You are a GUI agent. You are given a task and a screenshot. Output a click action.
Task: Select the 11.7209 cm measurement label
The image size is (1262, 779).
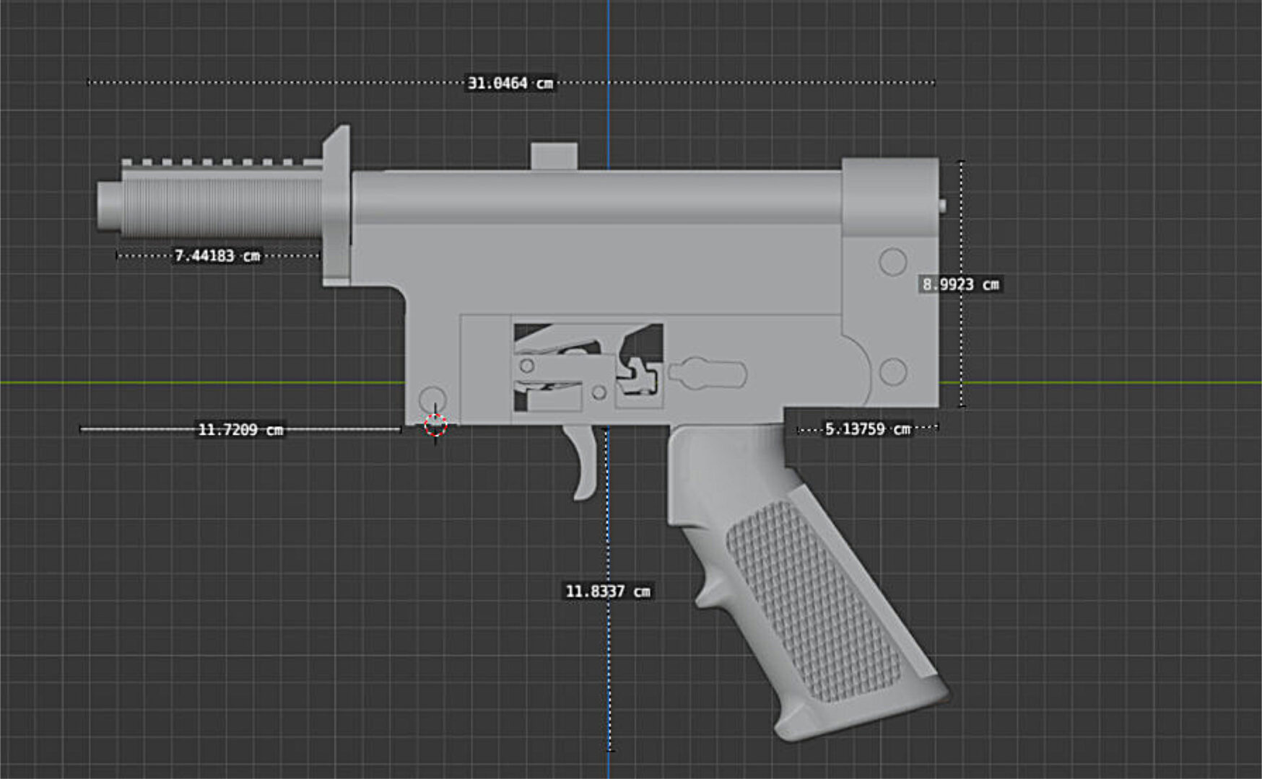coord(240,430)
